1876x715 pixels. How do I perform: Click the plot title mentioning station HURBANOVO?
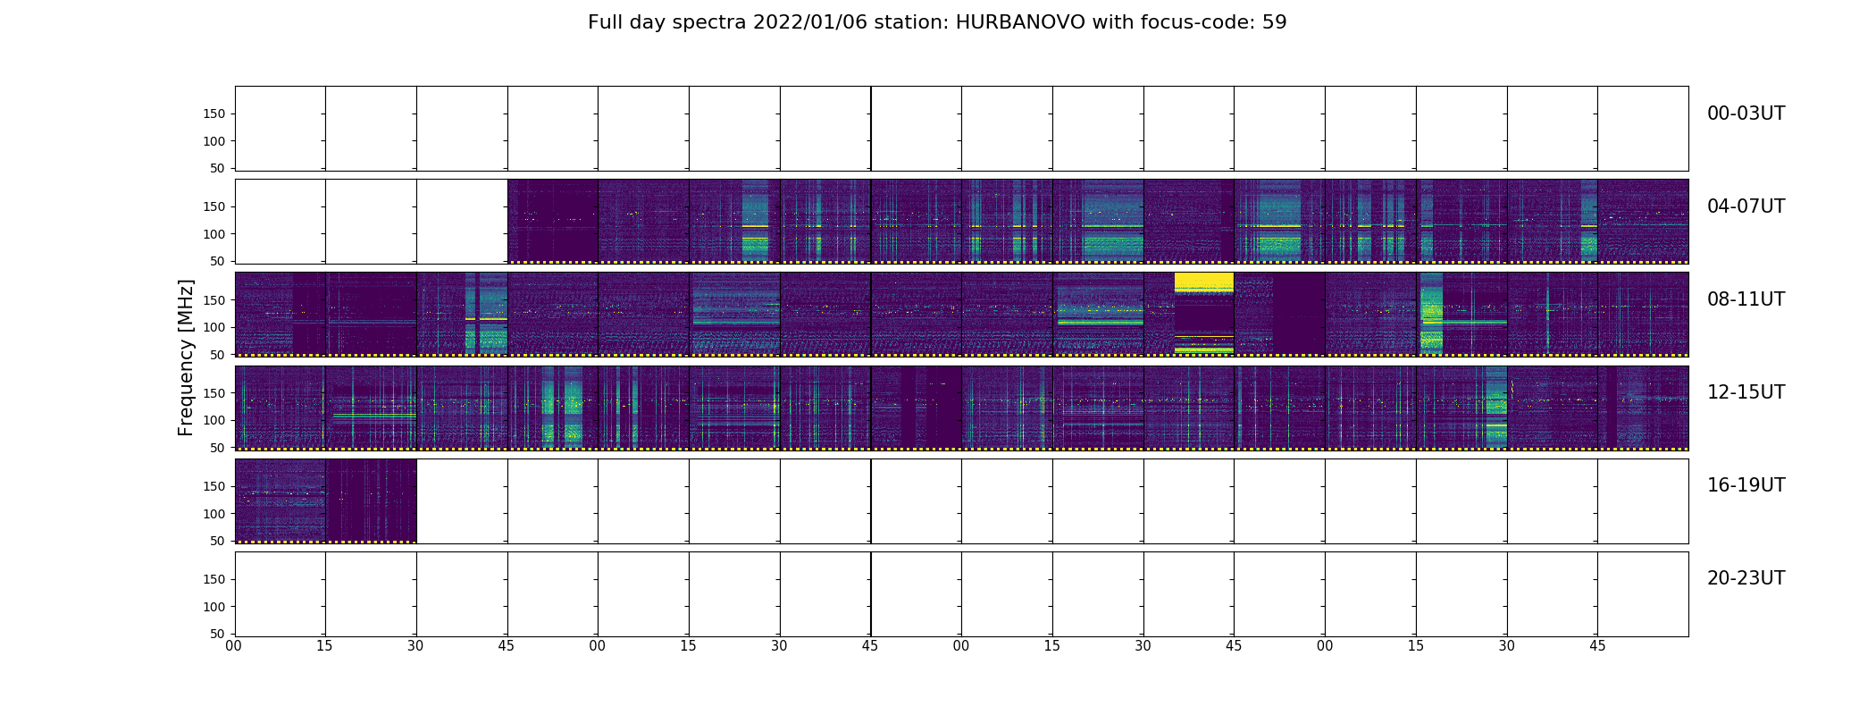coord(937,22)
